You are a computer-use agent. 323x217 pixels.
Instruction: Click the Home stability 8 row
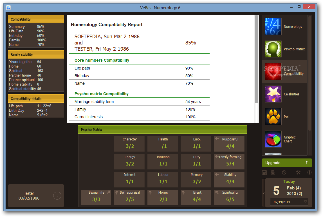tap(36, 84)
